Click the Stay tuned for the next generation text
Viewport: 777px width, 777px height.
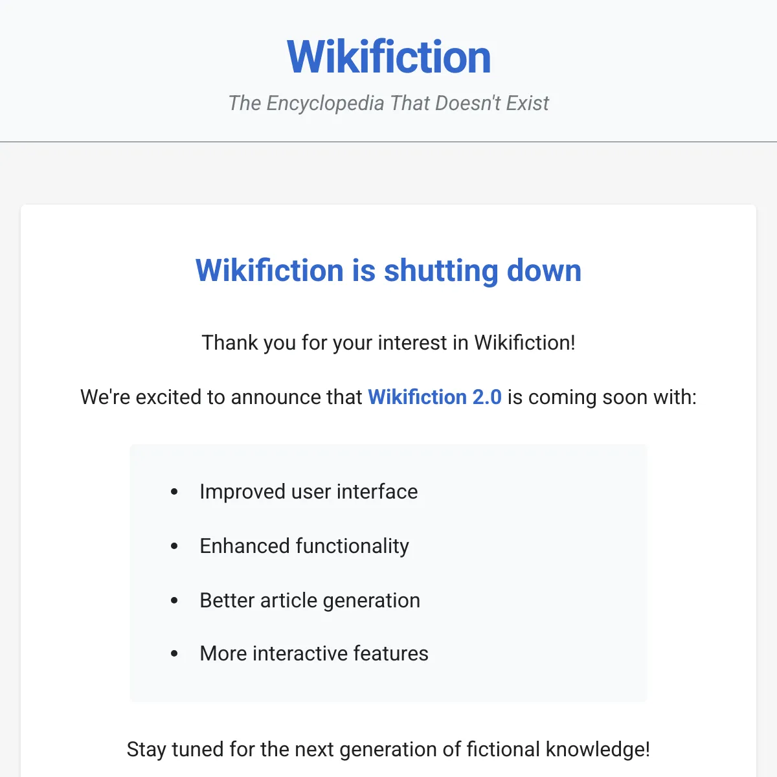(388, 749)
